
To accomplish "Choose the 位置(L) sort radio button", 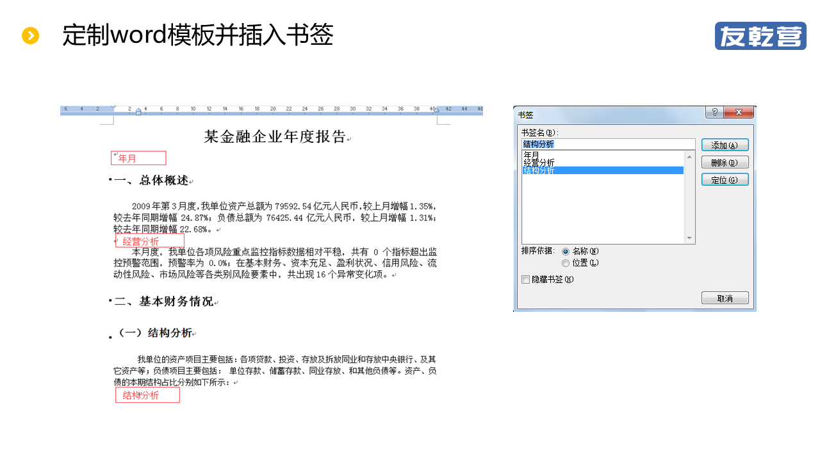I will 566,263.
